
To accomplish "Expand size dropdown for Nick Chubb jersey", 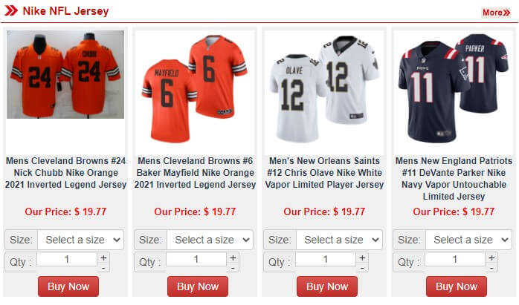I will point(81,240).
